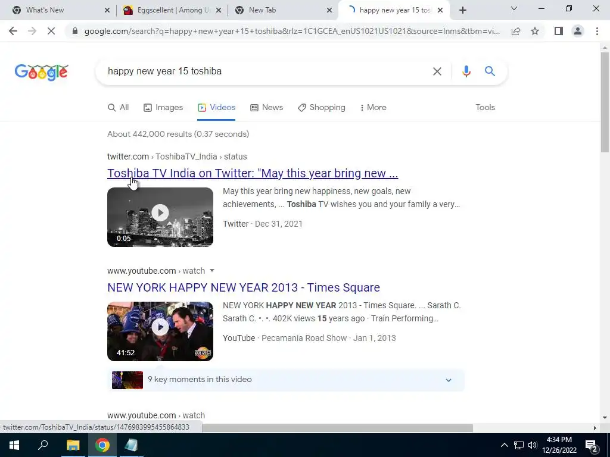Click the horizontal scrollbar thumb

pyautogui.click(x=337, y=428)
